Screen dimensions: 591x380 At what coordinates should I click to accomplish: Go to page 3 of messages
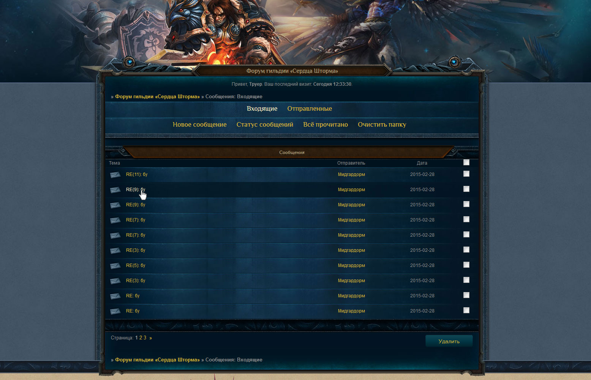click(x=145, y=338)
